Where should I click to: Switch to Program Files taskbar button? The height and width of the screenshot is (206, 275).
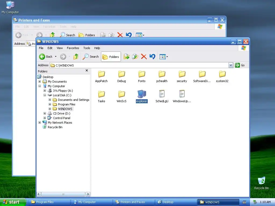[x=49, y=202]
